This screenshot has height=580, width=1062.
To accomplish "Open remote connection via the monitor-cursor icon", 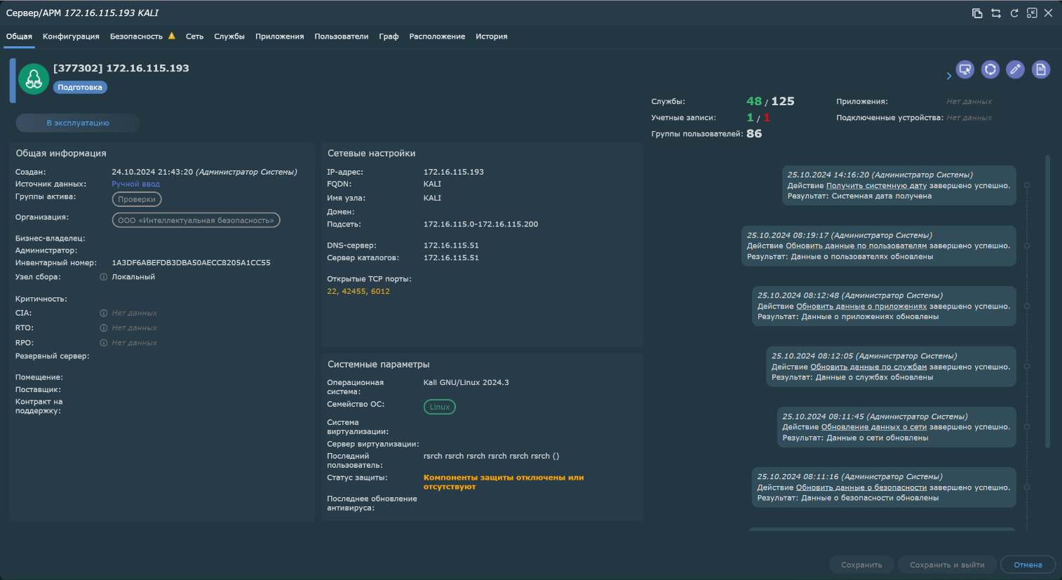I will coord(965,69).
